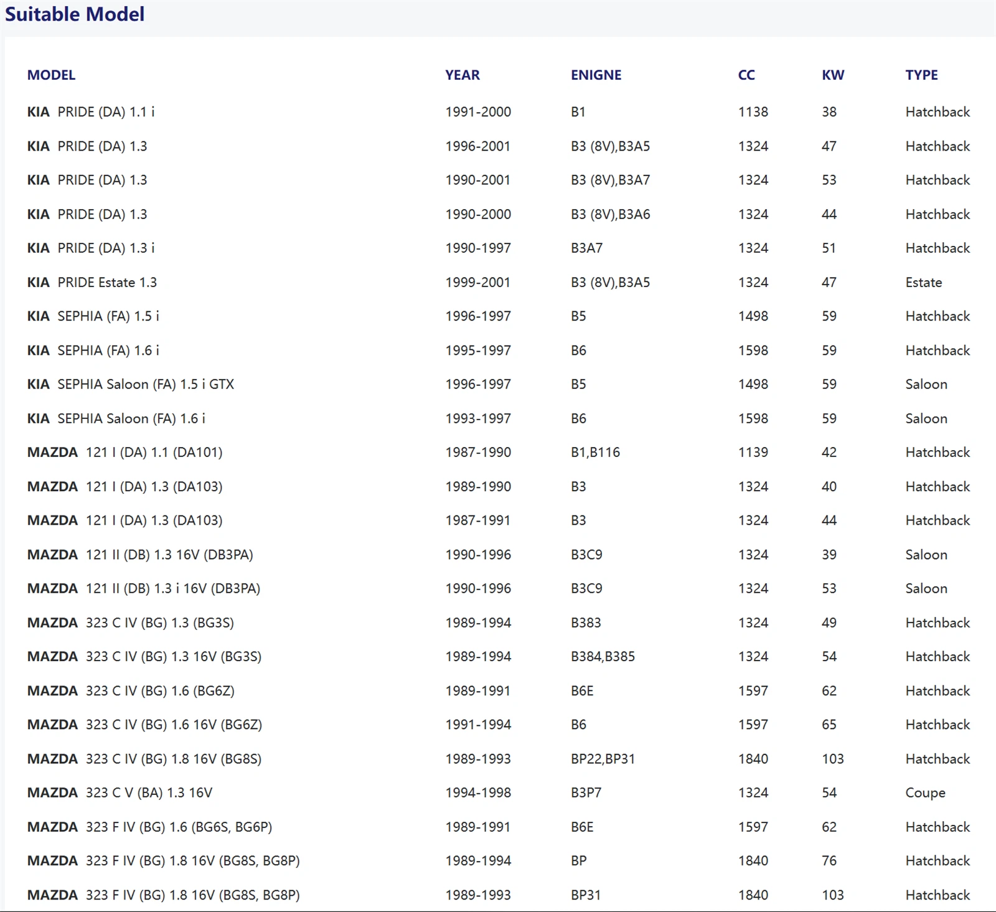Click the YEAR column header
Image resolution: width=996 pixels, height=912 pixels.
(x=463, y=75)
